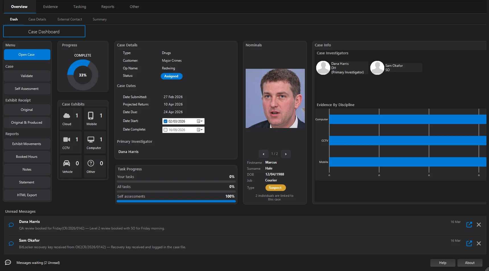Click the Other exhibits question icon

91,163
